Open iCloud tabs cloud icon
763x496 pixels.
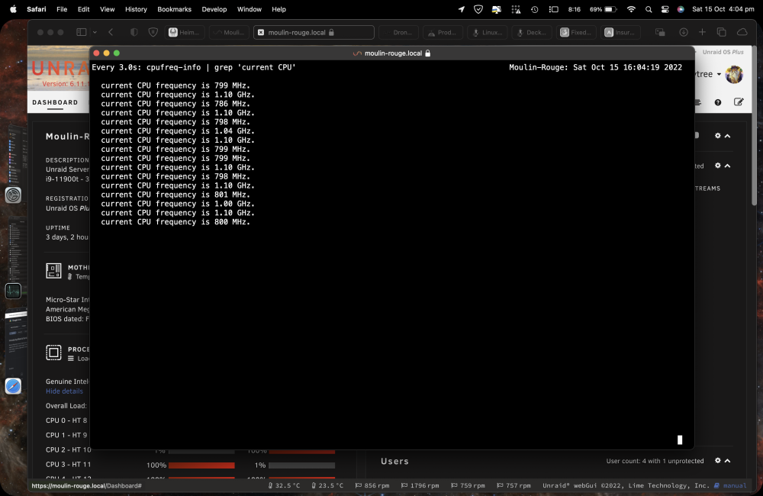[x=742, y=32]
